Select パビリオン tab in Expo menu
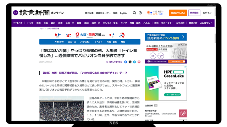The image size is (227, 127). (x=85, y=42)
